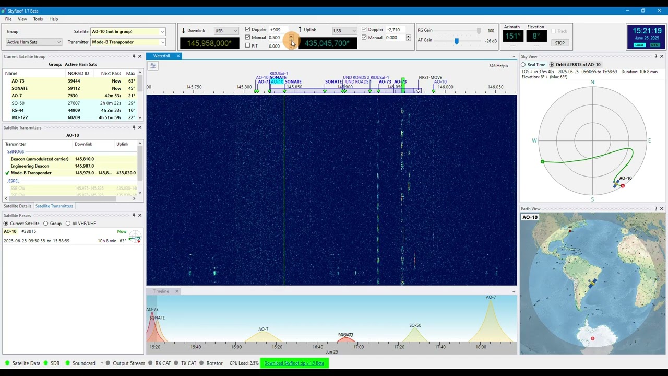Open the Tools menu
The image size is (668, 376).
click(38, 19)
